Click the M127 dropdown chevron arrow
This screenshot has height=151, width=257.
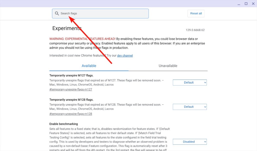tap(205, 83)
